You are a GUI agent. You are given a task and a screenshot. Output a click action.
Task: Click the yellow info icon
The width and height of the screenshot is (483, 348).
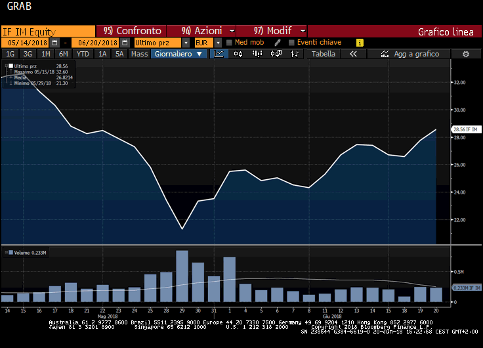pyautogui.click(x=360, y=42)
